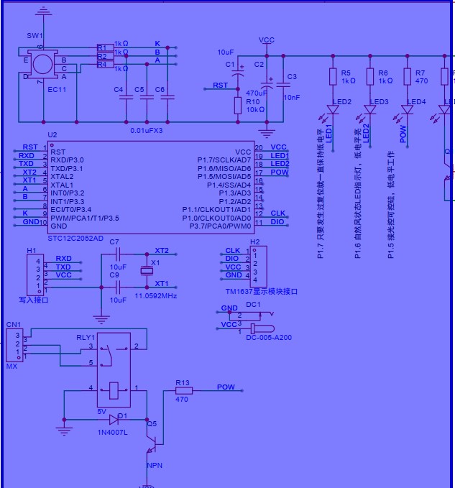Select capacitor C5 symbol
455x488 pixels.
(x=147, y=98)
